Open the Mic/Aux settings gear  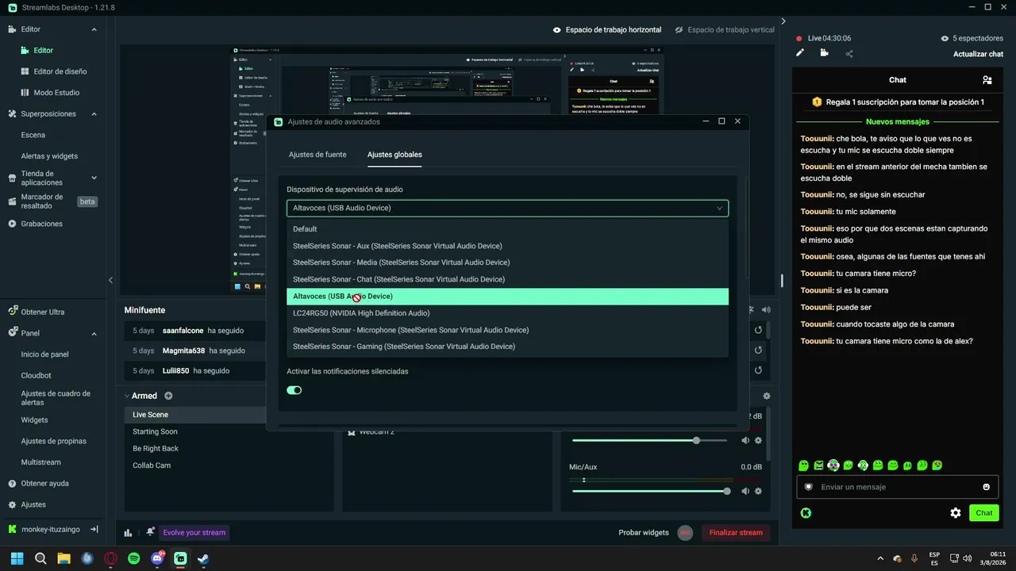758,491
